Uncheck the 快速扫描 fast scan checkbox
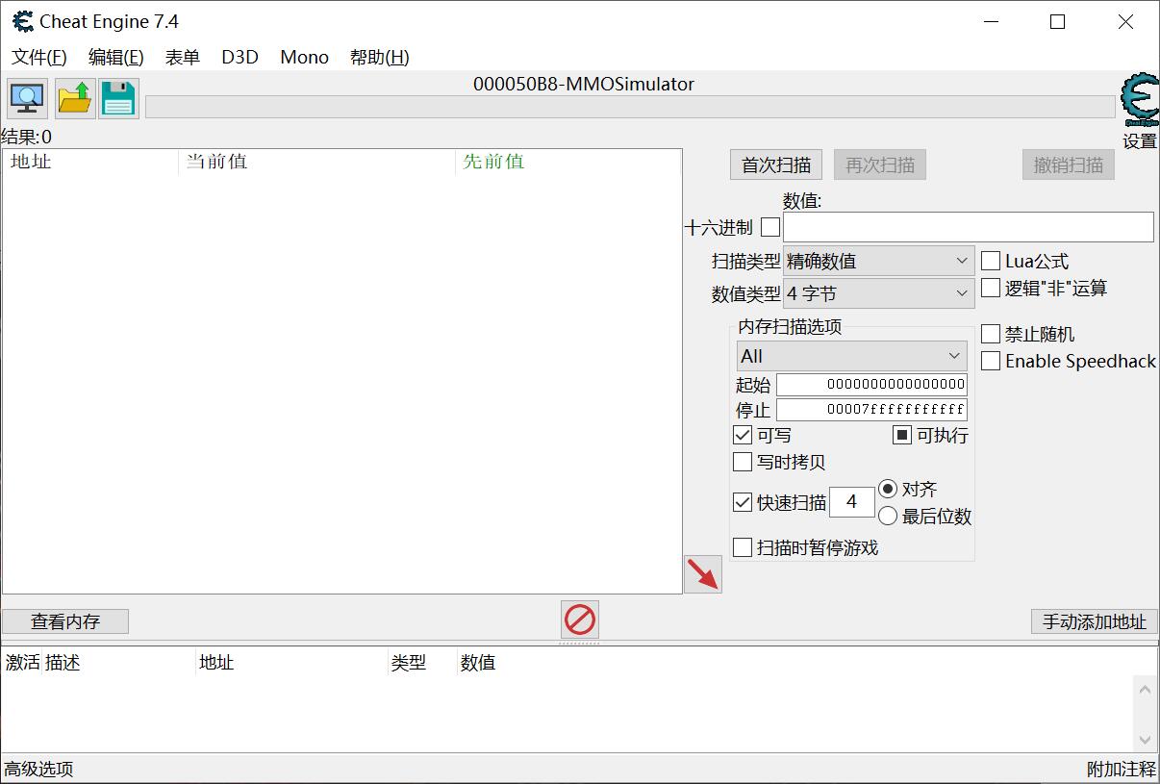 pos(743,502)
